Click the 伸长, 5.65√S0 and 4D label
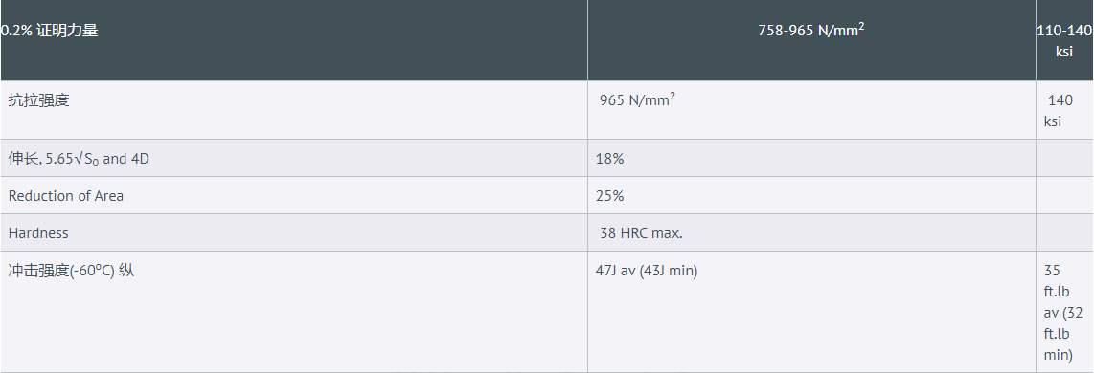The width and height of the screenshot is (1094, 373). 79,159
